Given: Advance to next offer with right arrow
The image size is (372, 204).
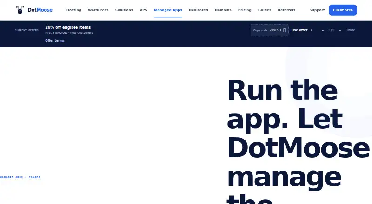Looking at the screenshot, I should [x=340, y=30].
